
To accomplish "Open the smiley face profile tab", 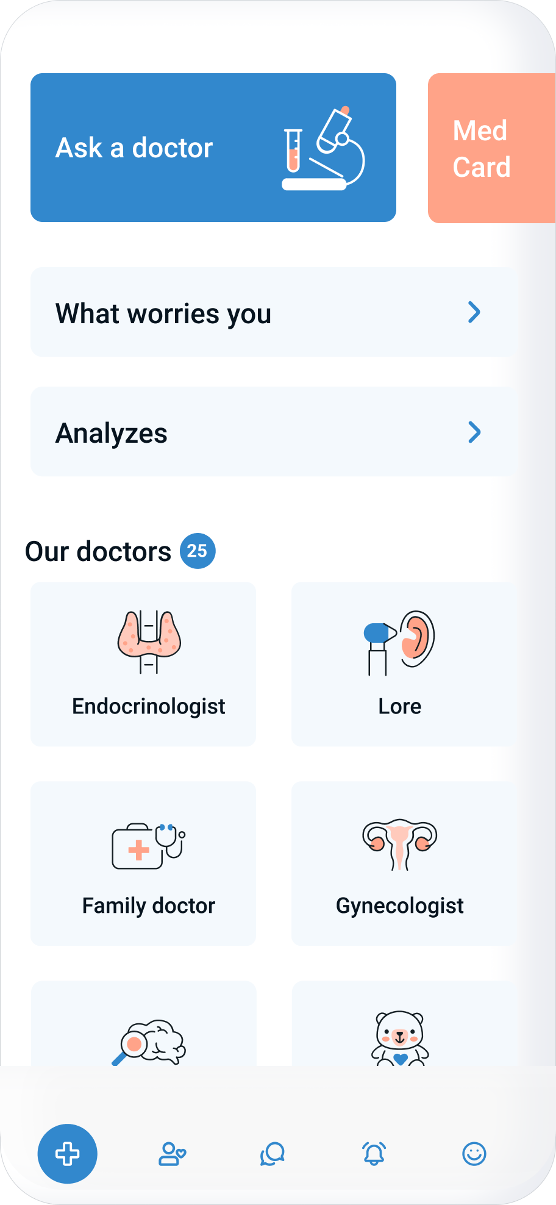I will (474, 1154).
